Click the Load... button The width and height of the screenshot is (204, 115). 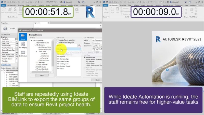point(42,75)
